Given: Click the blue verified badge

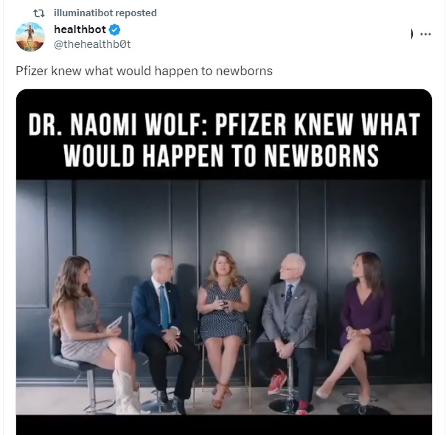Looking at the screenshot, I should (x=114, y=29).
